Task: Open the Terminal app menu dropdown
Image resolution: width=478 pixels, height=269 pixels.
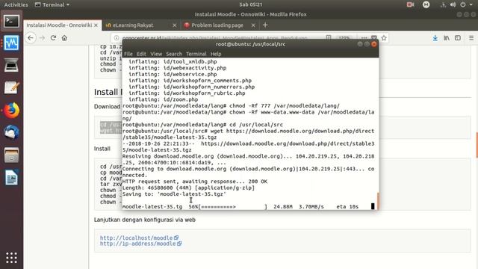Action: coord(52,4)
